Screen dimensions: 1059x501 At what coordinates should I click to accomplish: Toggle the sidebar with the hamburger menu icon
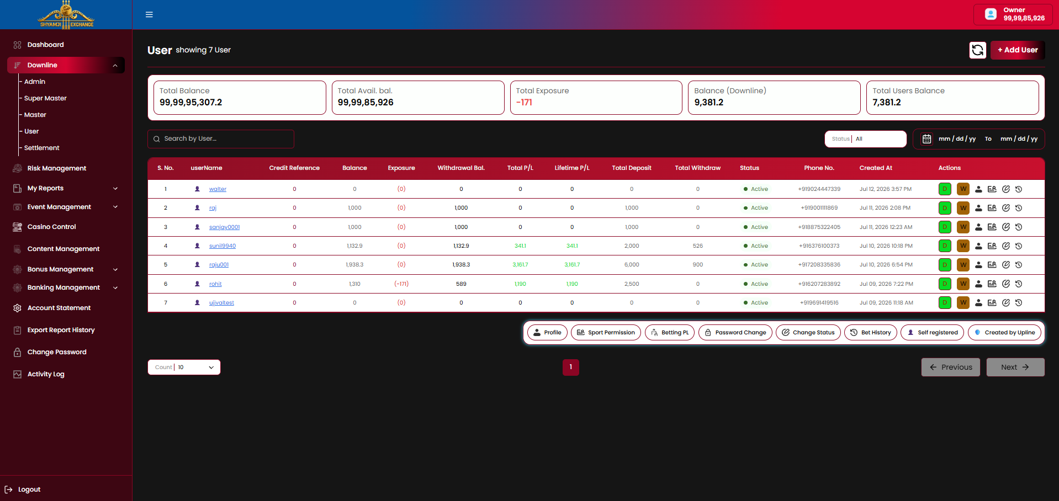[x=149, y=14]
